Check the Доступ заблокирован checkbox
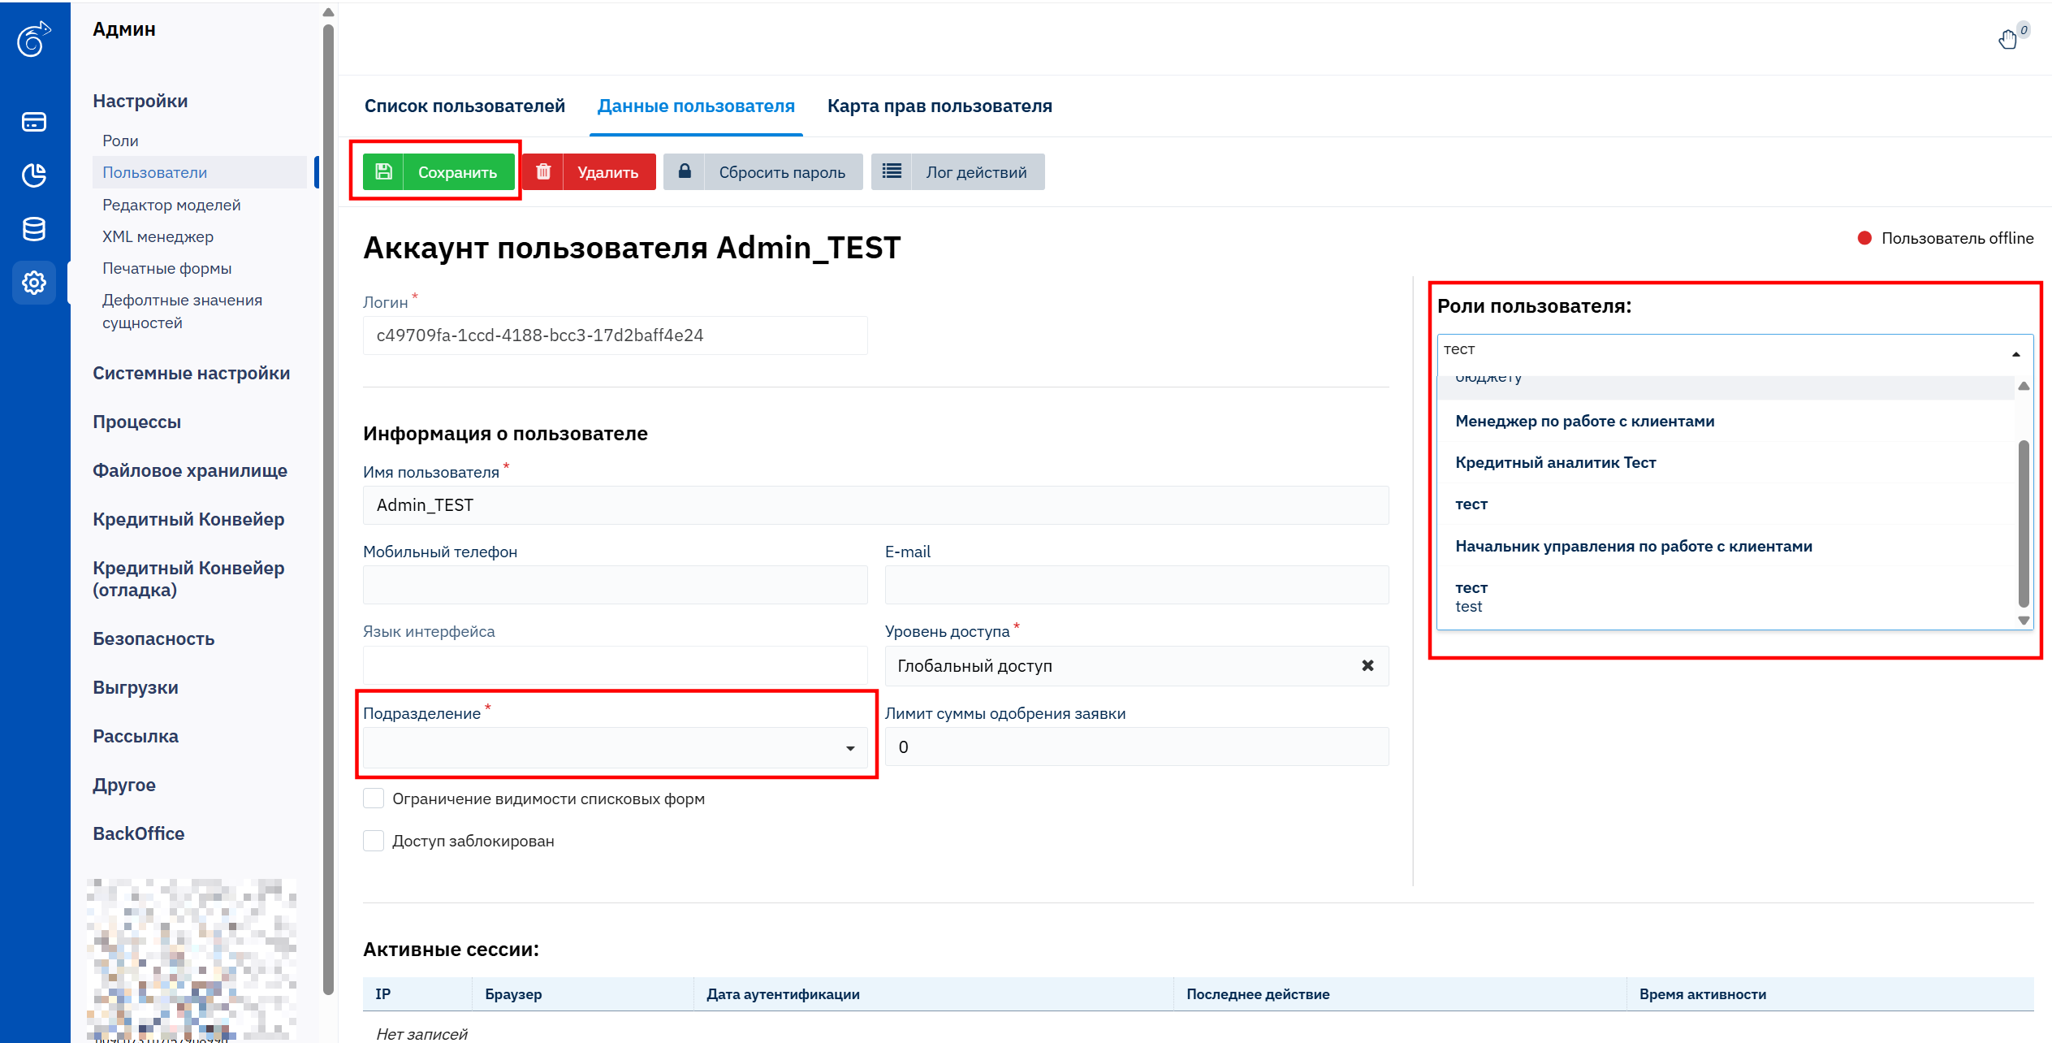This screenshot has height=1043, width=2052. [x=374, y=841]
